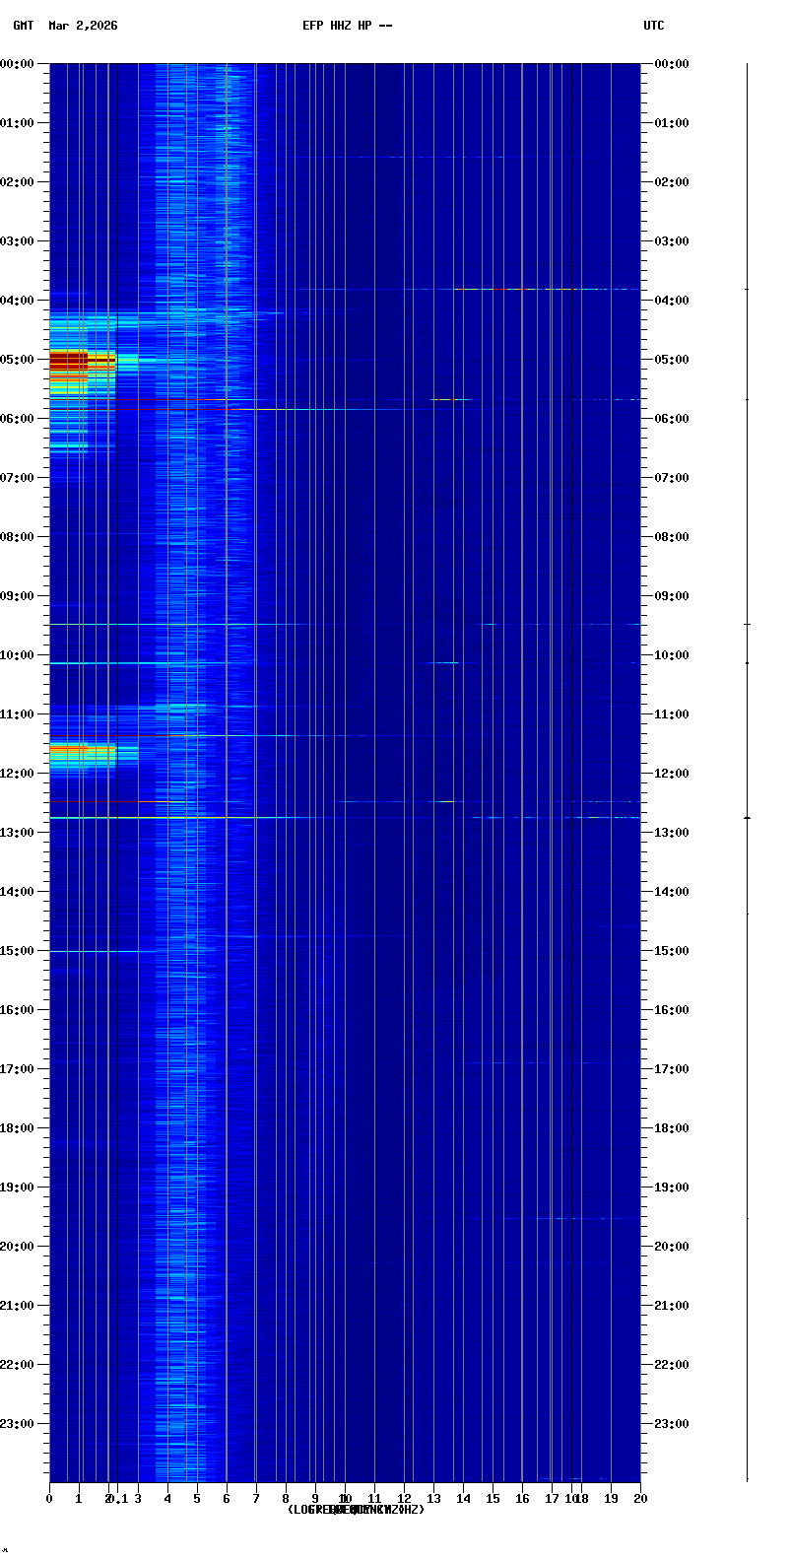Select the EFP HHZ HP station title
Screen dimensions: 790x1561
347,26
